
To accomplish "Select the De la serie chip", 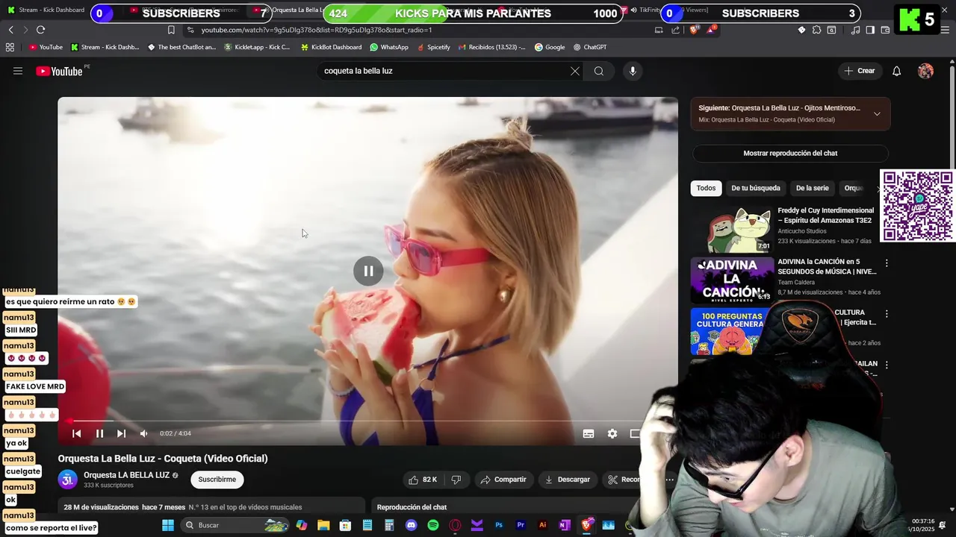I will tap(812, 188).
